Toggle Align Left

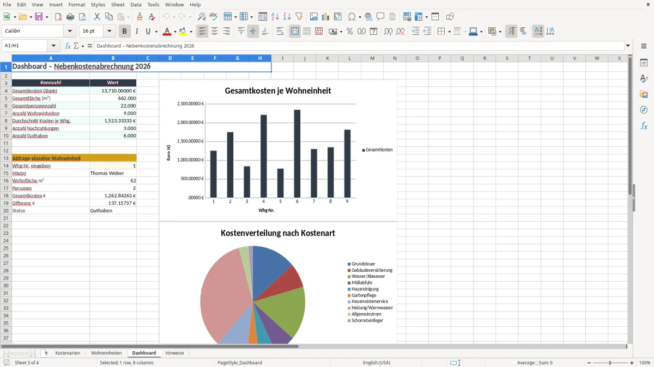[203, 32]
